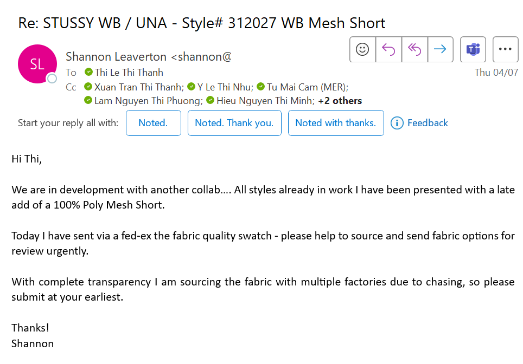Click the Reply All double-arrow icon
The width and height of the screenshot is (523, 364).
414,49
